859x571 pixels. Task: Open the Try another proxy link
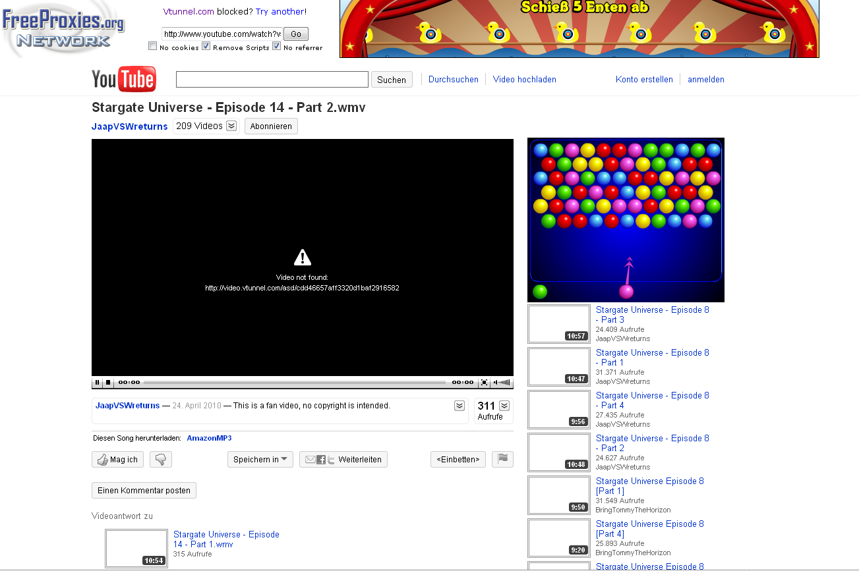(x=280, y=11)
